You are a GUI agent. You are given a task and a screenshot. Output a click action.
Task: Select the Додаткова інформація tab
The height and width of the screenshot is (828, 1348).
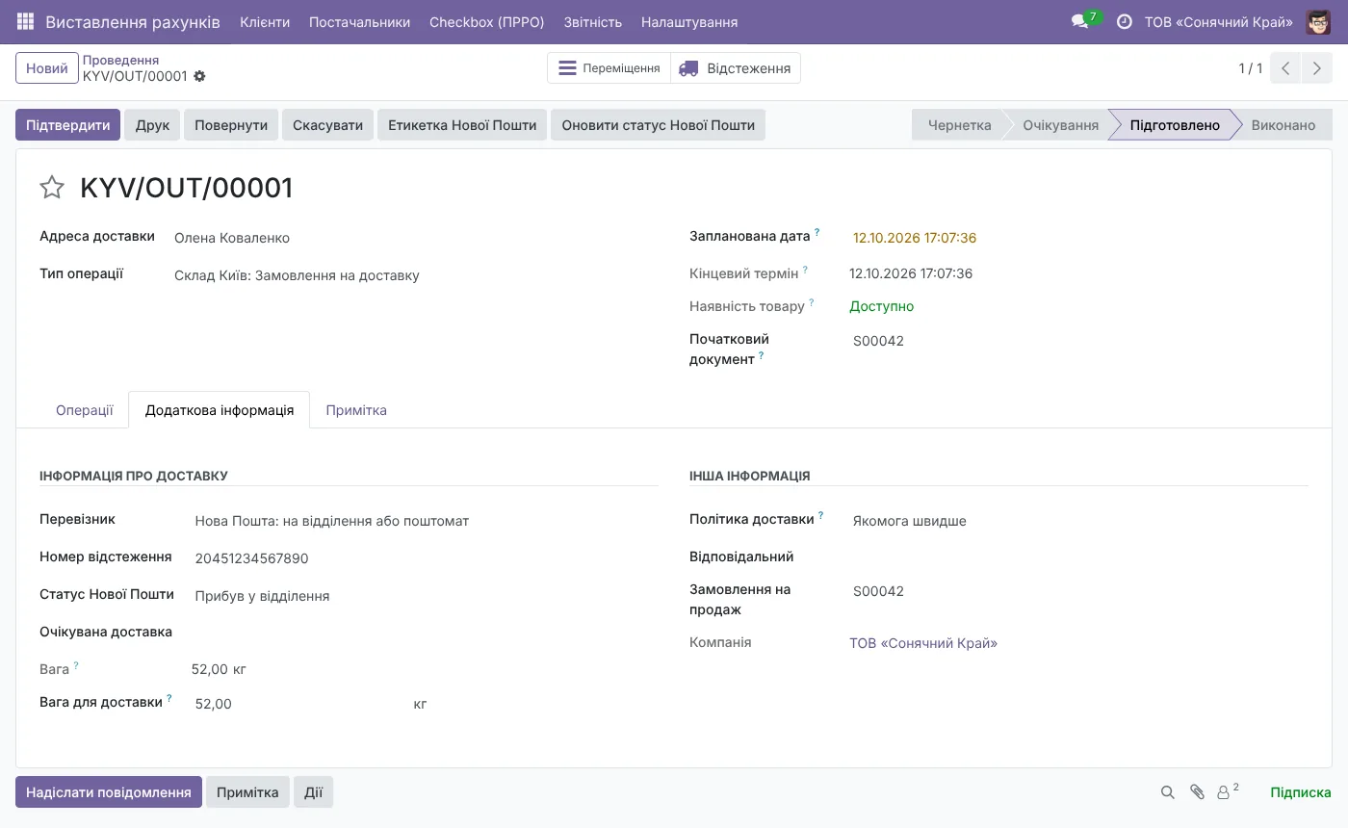pos(220,410)
